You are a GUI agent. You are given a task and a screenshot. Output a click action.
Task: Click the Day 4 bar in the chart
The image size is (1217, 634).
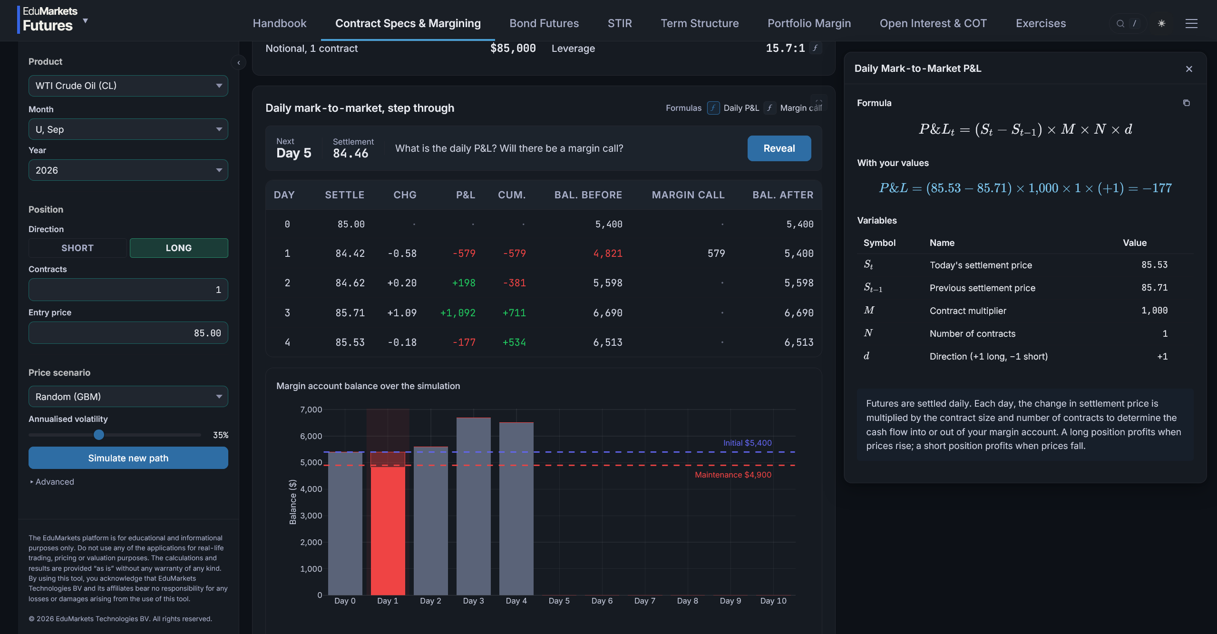pos(516,508)
